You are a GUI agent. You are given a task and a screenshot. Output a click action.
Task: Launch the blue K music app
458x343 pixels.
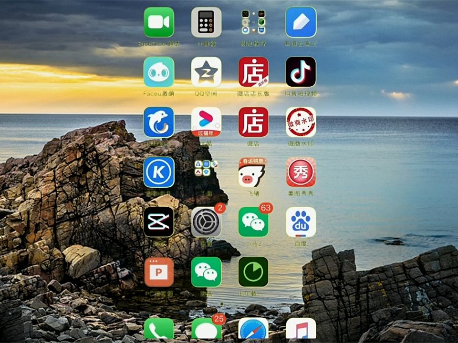coord(159,172)
